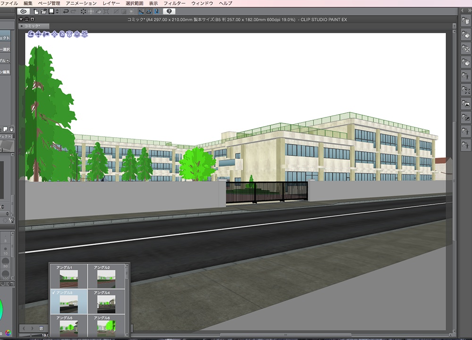Select the 10 brush size preset
Image resolution: width=472 pixels, height=340 pixels.
[5, 251]
